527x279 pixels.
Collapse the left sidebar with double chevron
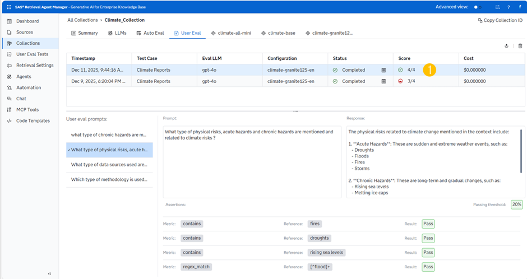(49, 273)
